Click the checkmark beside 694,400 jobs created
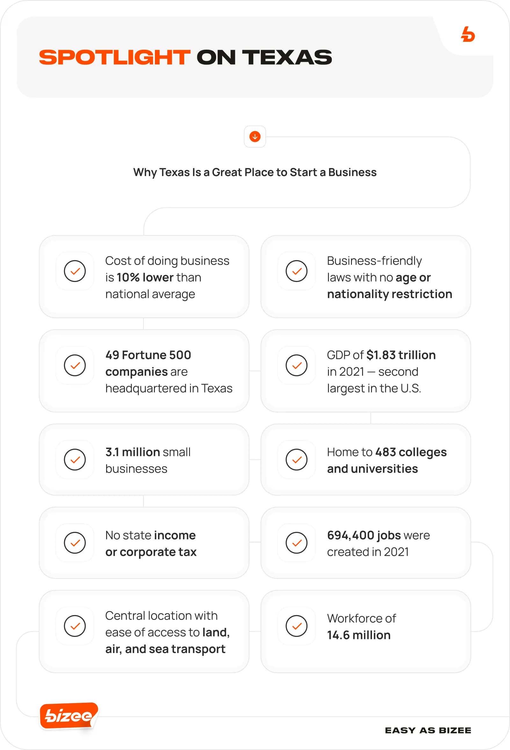 296,543
